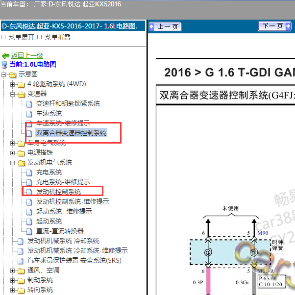
Task: Expand the 转向系统 folder
Action: [12, 290]
